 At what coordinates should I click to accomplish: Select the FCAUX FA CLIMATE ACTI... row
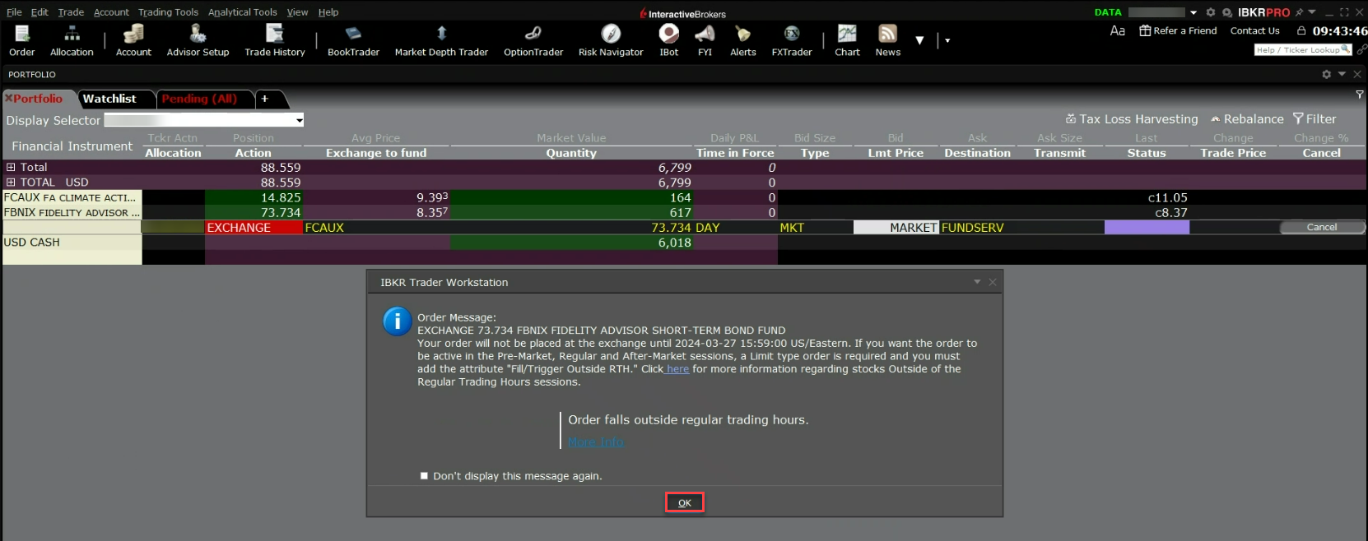coord(684,197)
